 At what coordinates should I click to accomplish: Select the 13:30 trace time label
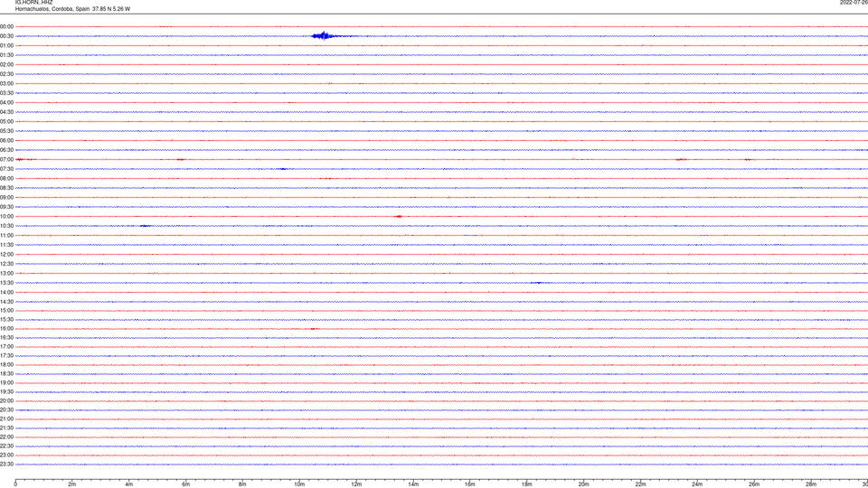click(x=6, y=283)
